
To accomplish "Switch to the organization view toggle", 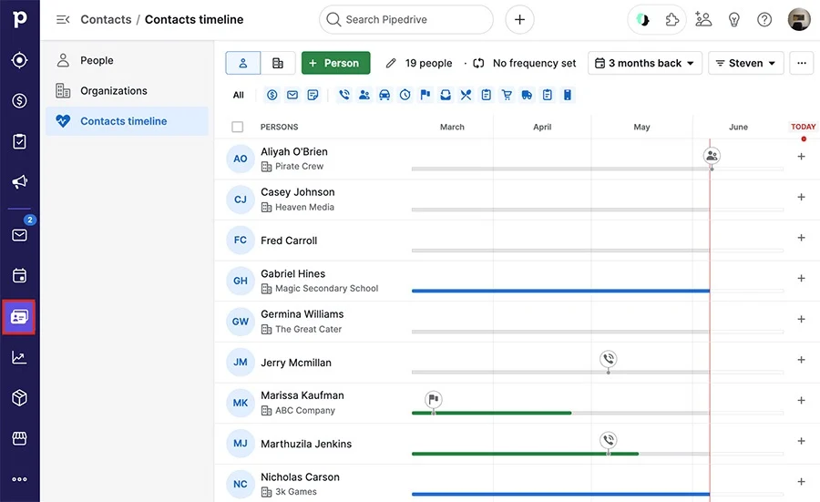I will pyautogui.click(x=278, y=63).
